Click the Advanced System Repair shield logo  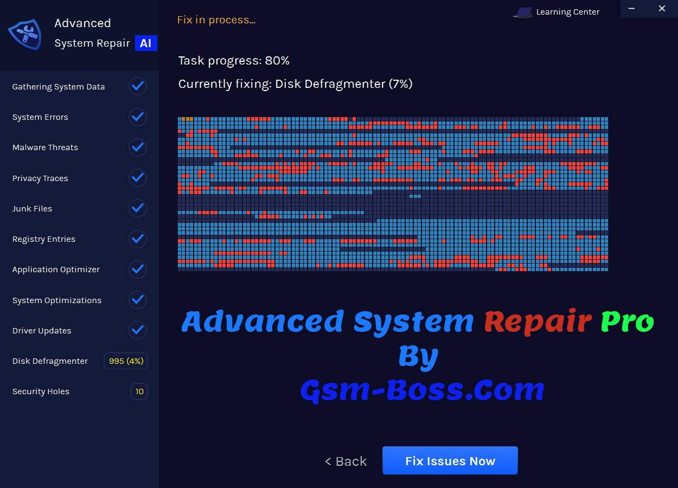[25, 35]
